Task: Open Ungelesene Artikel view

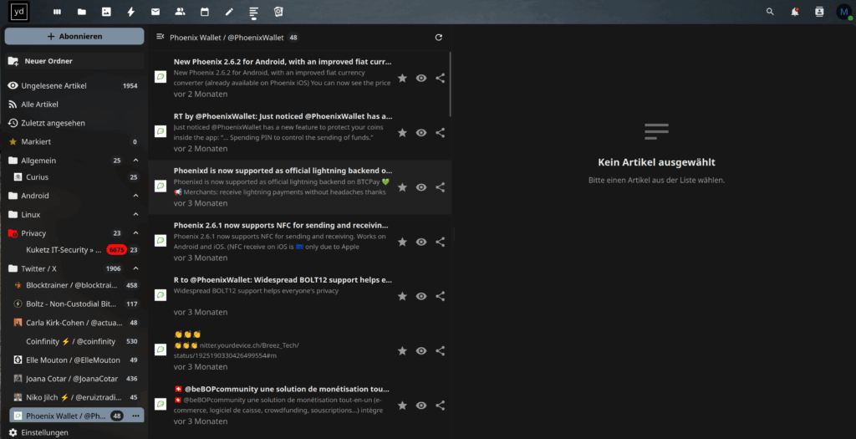Action: (74, 86)
